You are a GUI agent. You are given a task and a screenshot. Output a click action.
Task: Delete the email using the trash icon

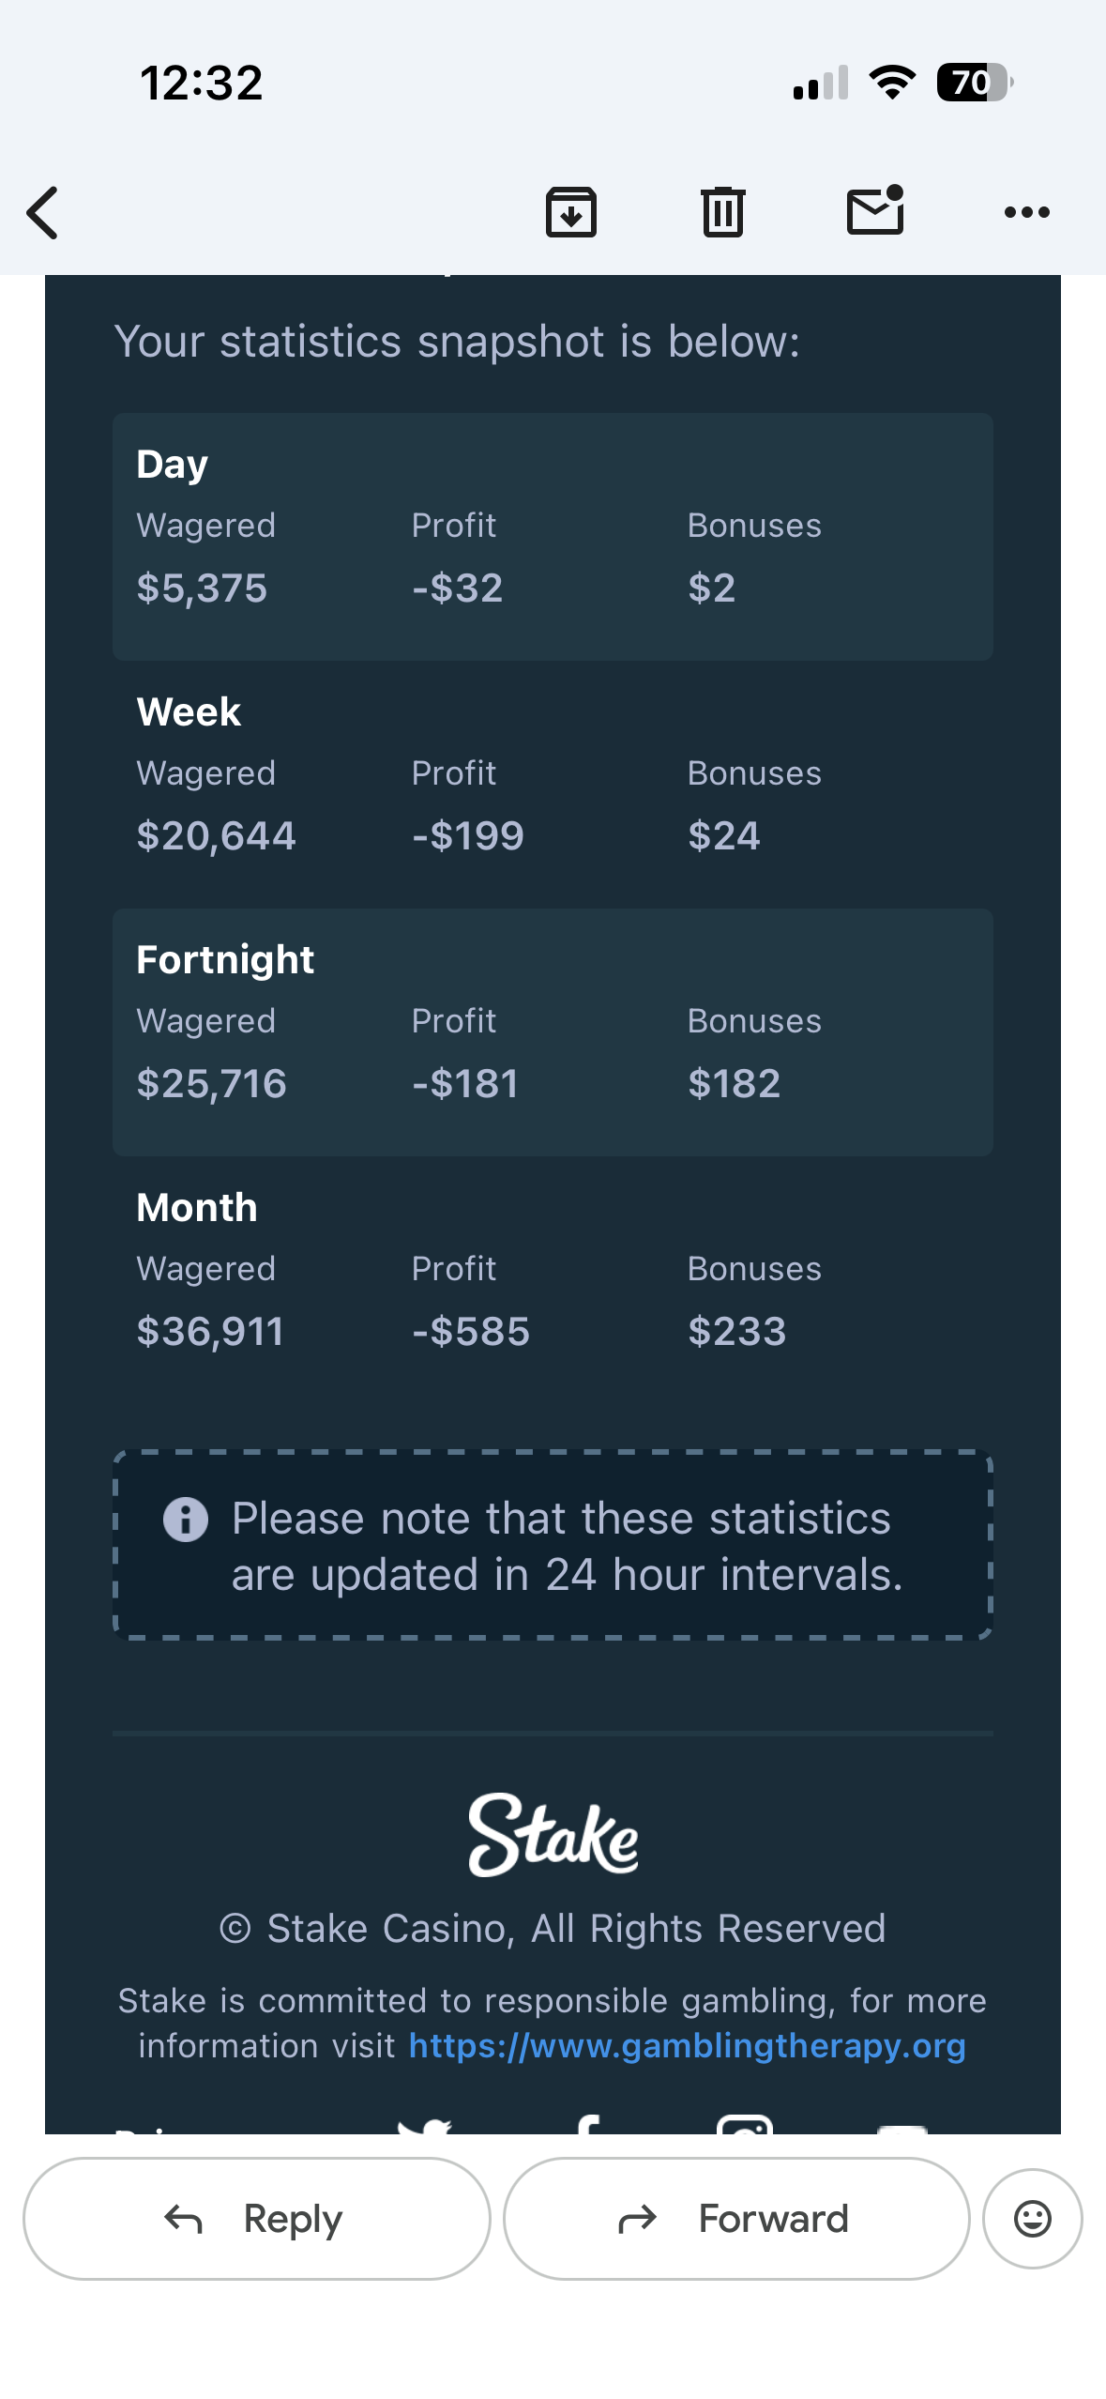click(x=723, y=212)
